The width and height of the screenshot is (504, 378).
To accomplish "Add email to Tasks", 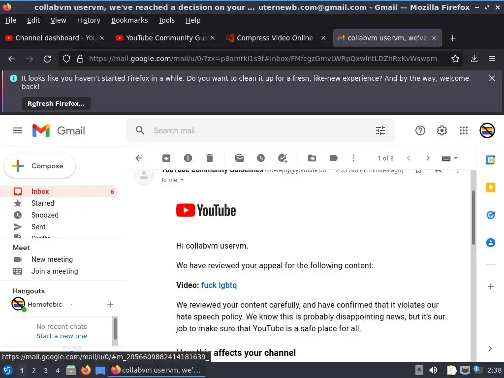I will tap(283, 158).
